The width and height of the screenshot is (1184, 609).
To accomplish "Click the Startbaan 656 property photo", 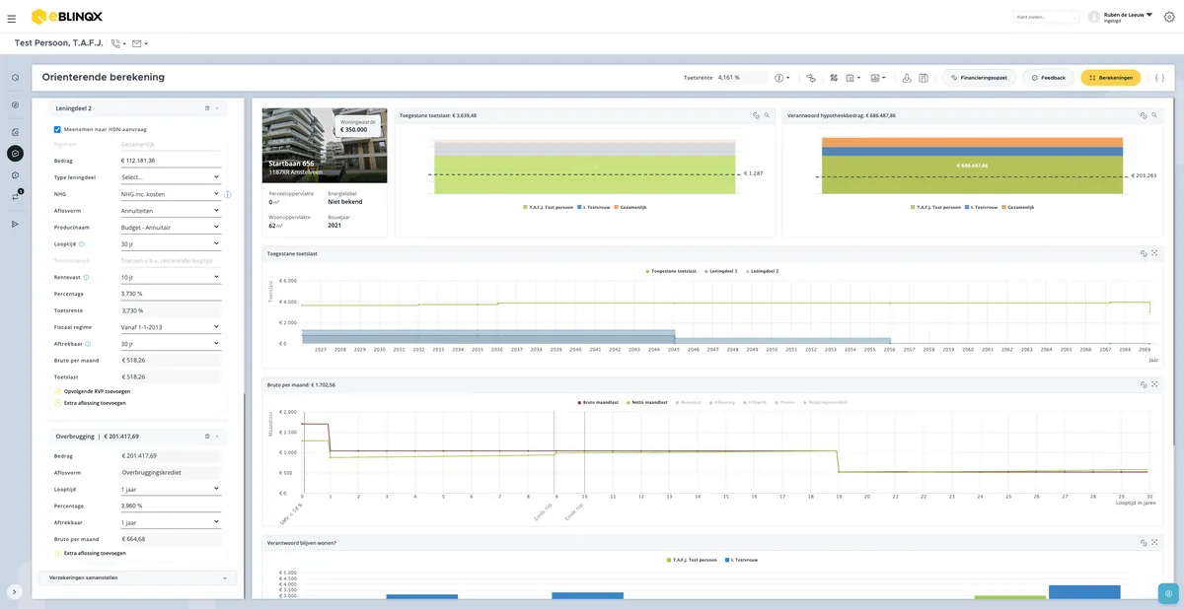I will coord(325,146).
